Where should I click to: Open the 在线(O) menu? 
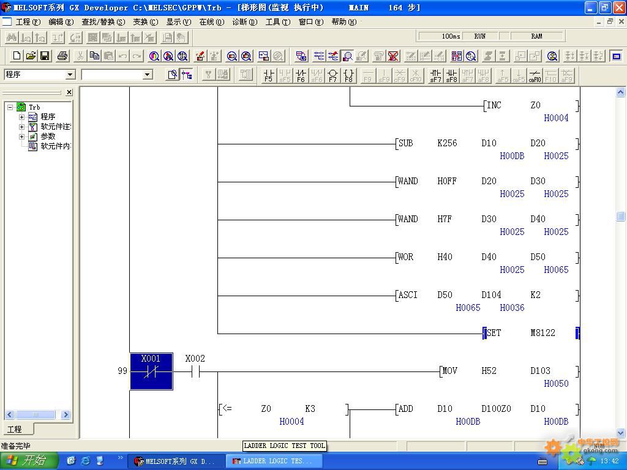click(x=211, y=22)
